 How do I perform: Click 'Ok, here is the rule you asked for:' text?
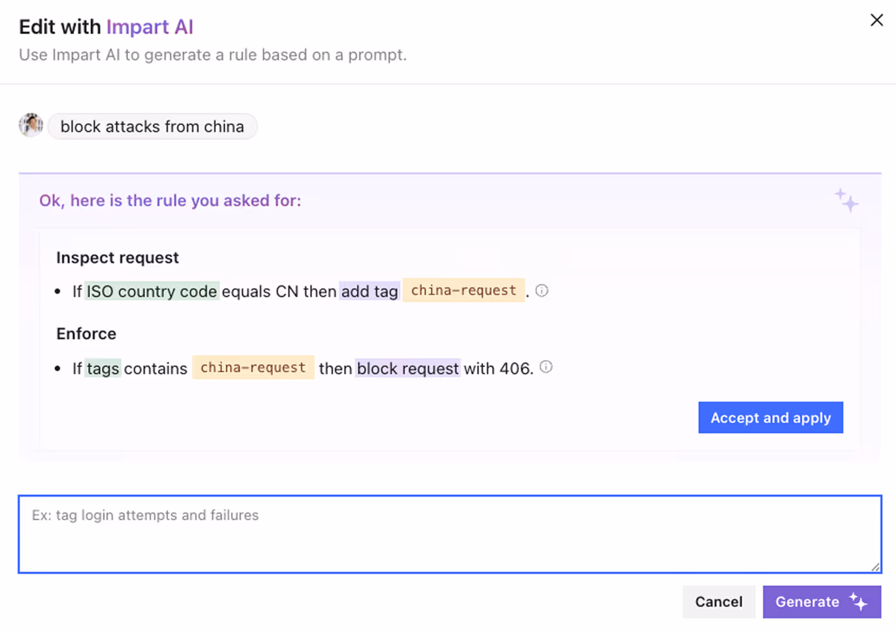point(170,200)
